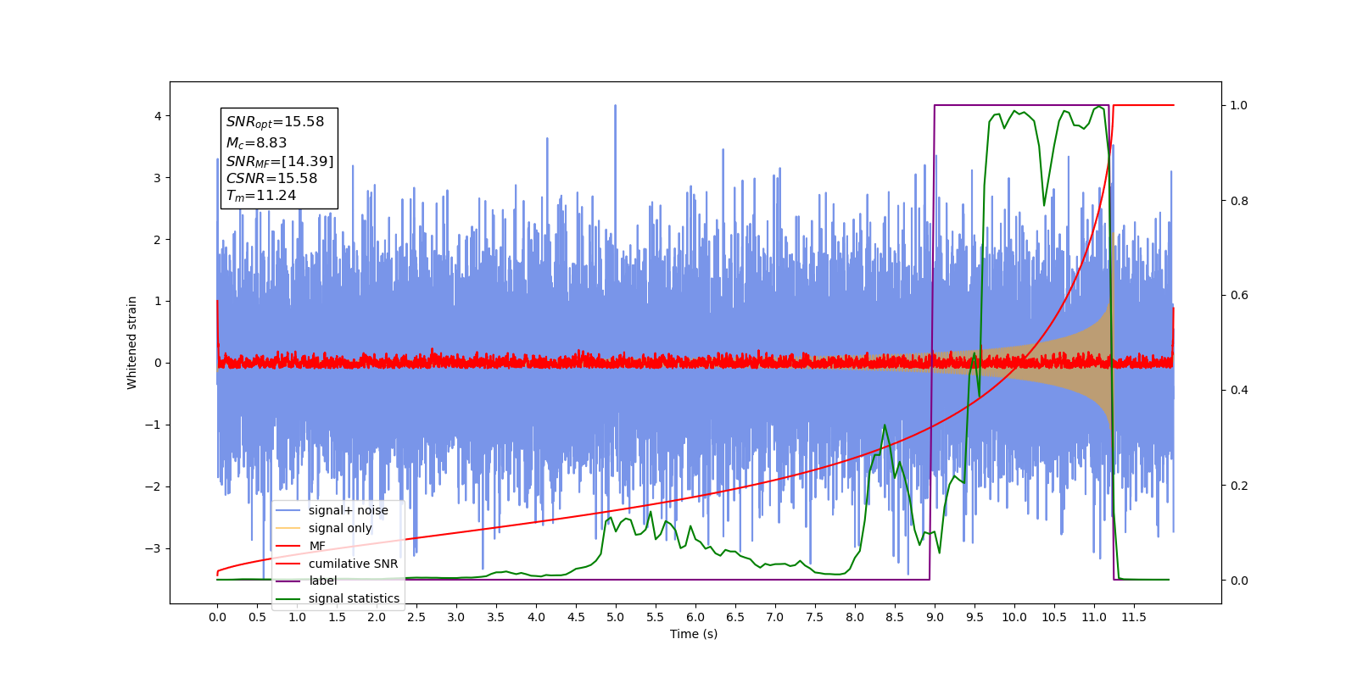Click the Tm=11.24 annotation line
Screen dimensions: 1357x678
(x=261, y=196)
